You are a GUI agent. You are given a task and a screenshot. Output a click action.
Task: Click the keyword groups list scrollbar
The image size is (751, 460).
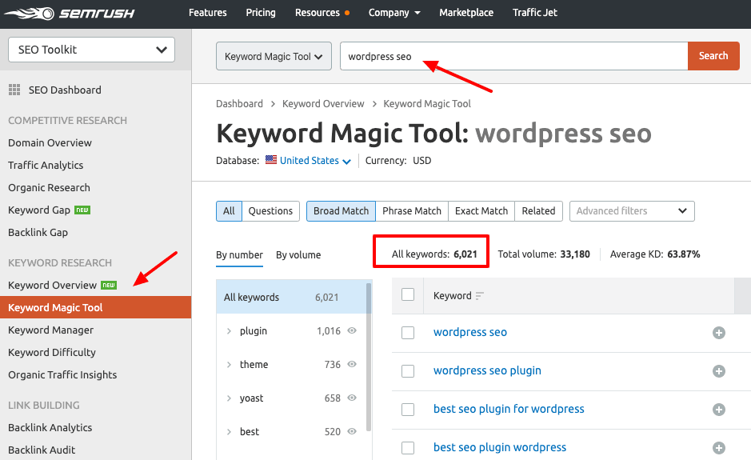pyautogui.click(x=369, y=357)
